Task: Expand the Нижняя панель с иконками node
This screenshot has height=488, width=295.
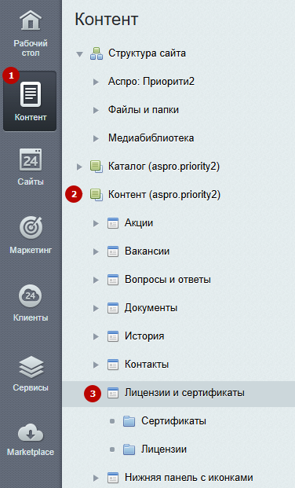Action: [x=96, y=478]
